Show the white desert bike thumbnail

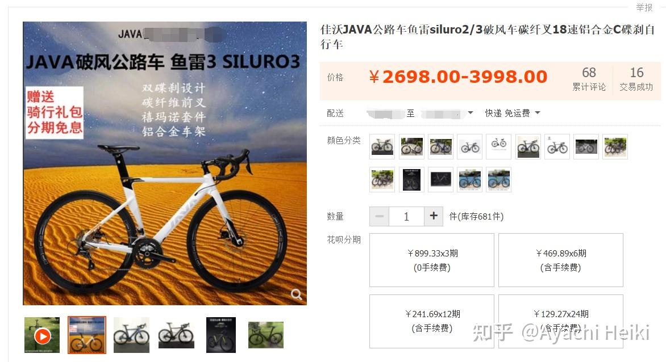86,335
